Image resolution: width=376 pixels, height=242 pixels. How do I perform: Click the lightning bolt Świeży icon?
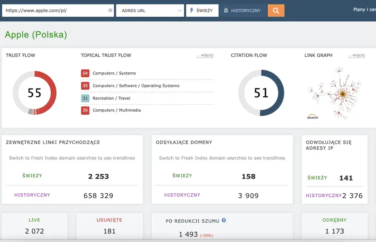192,10
